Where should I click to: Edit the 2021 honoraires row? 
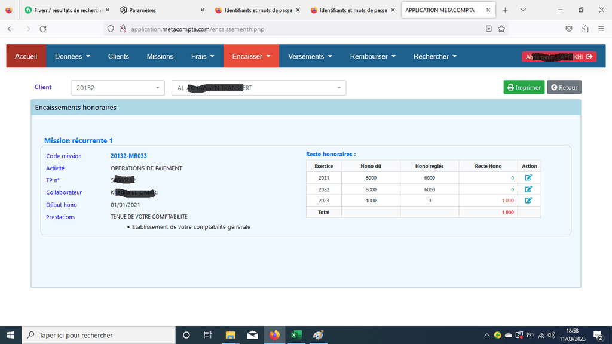(528, 177)
